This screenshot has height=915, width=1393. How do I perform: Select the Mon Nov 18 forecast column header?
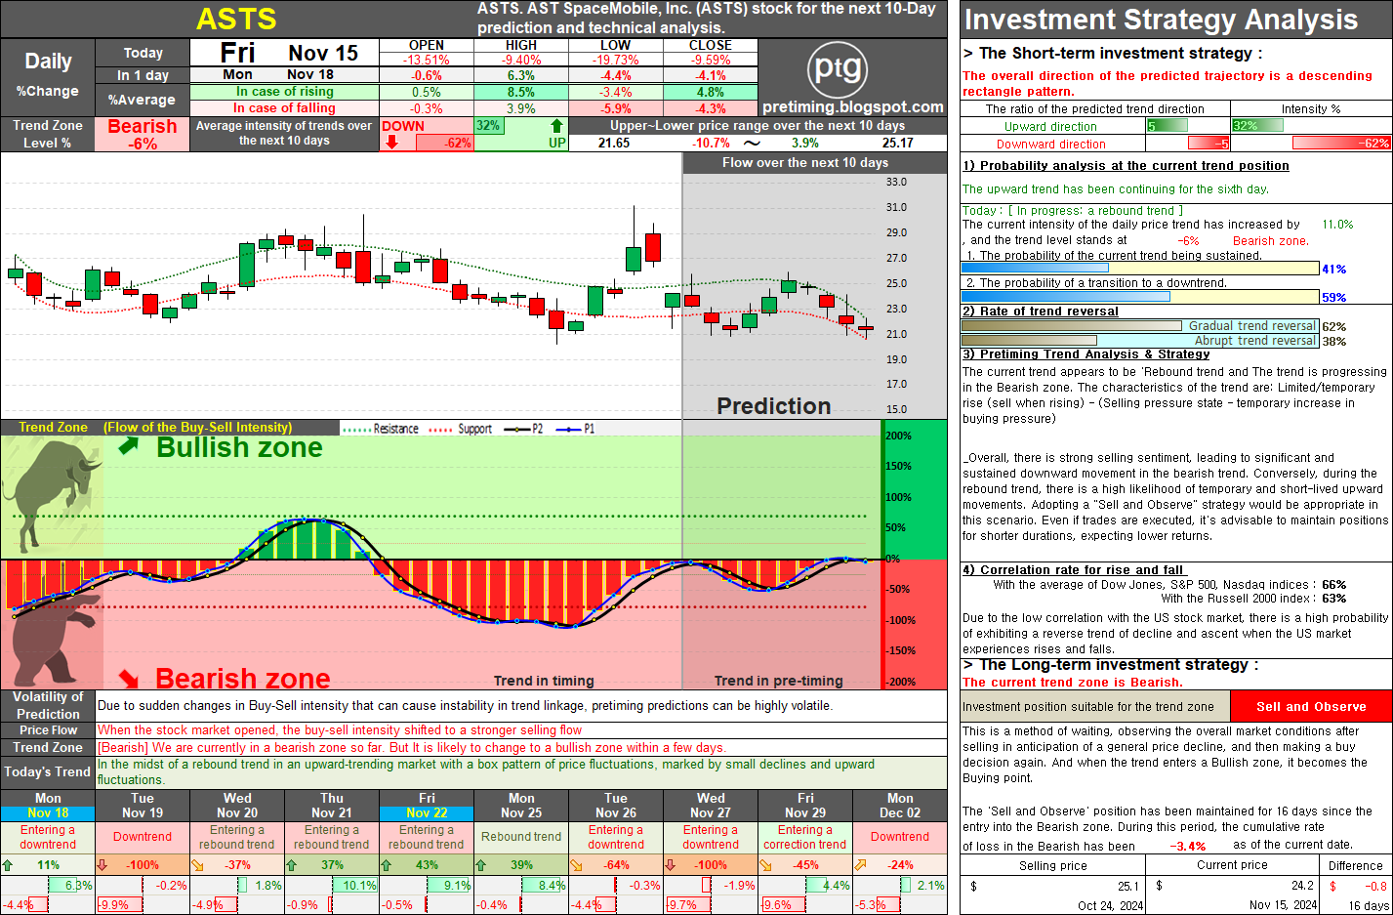(x=48, y=806)
